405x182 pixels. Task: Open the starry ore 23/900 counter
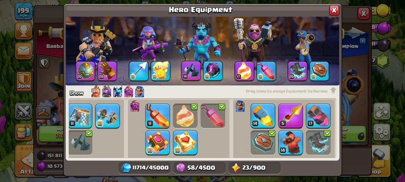[x=255, y=168]
